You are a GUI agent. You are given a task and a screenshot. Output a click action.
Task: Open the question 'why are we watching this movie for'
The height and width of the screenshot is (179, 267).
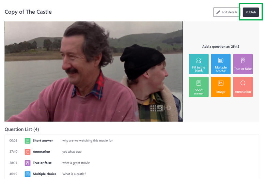(88, 140)
